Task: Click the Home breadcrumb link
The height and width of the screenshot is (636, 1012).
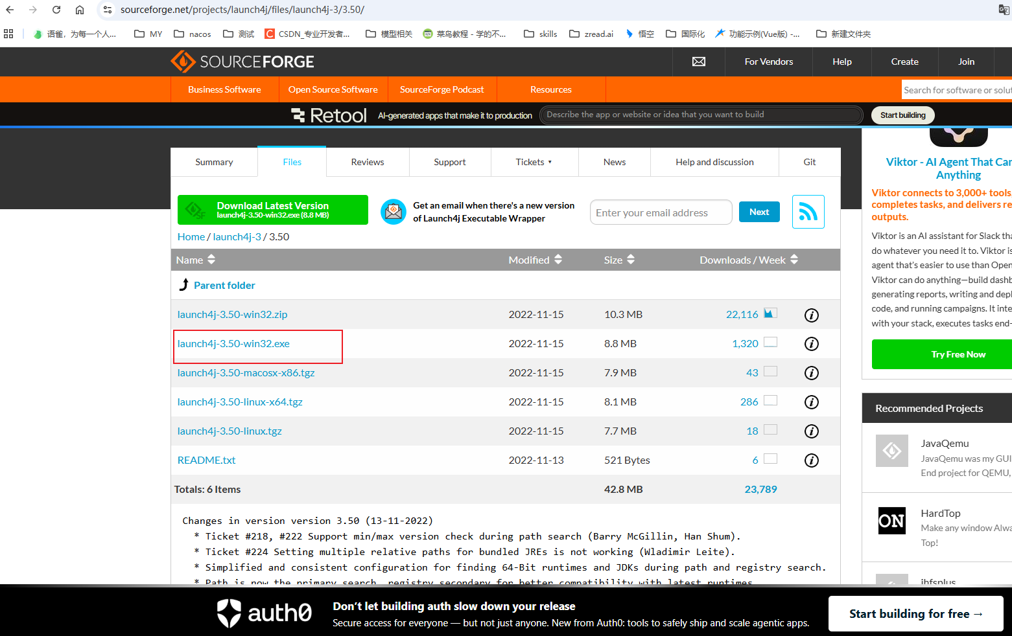Action: (x=191, y=237)
